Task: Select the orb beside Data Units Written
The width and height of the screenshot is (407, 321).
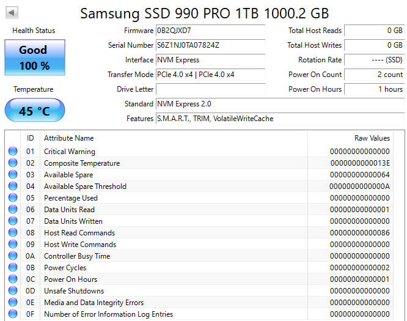Action: (x=13, y=221)
